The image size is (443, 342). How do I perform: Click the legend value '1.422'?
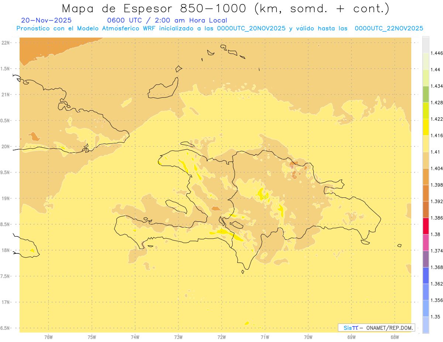coord(437,119)
